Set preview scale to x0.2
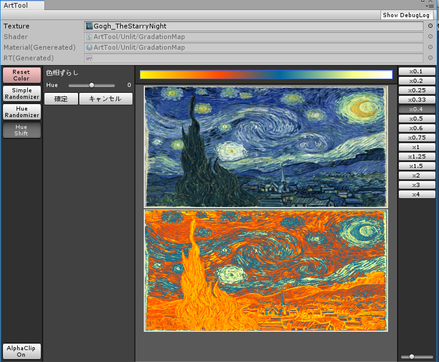 417,81
